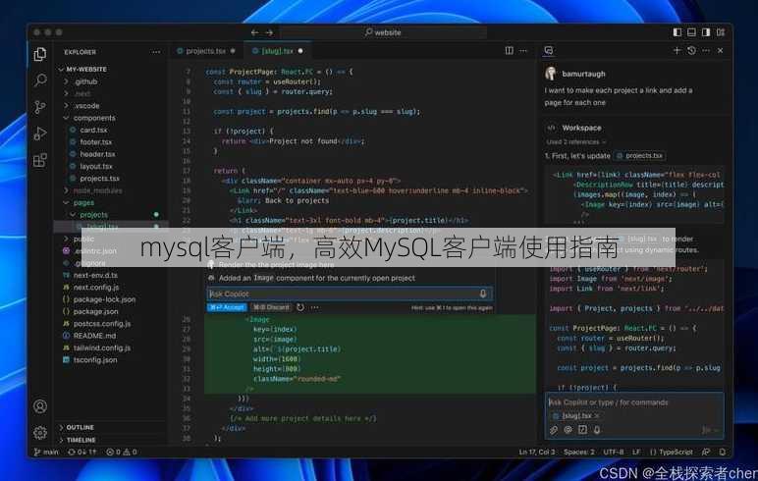Start a new chat with plus icon
The width and height of the screenshot is (758, 481).
click(x=677, y=50)
